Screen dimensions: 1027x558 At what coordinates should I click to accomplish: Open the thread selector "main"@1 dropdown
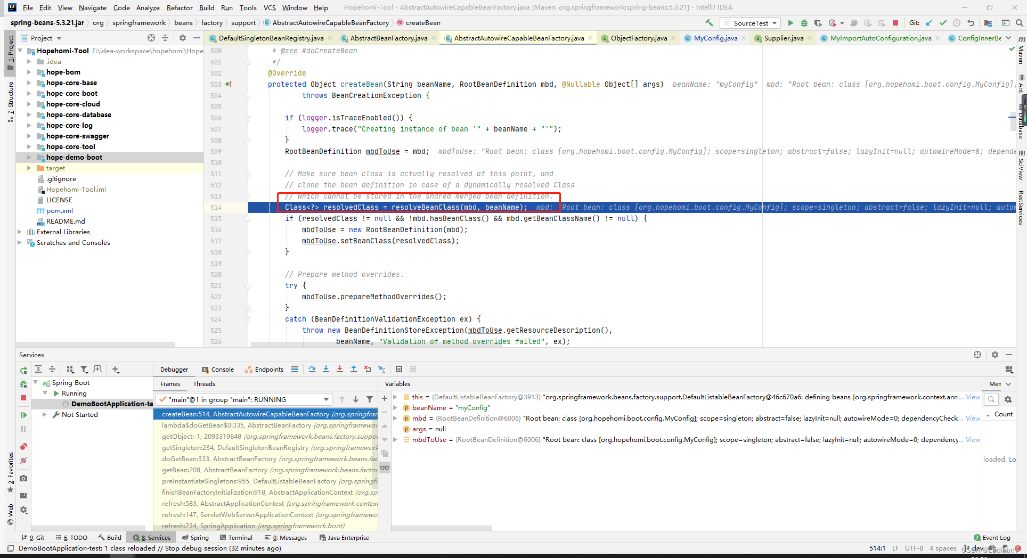click(x=243, y=399)
